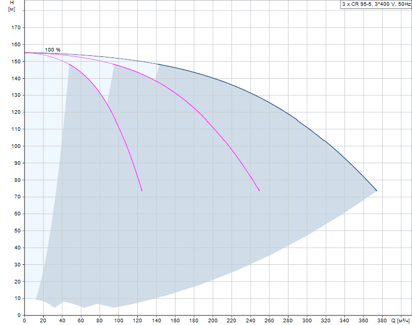Click the 40 tick label on the Q axis
The image size is (412, 325).
(x=62, y=321)
